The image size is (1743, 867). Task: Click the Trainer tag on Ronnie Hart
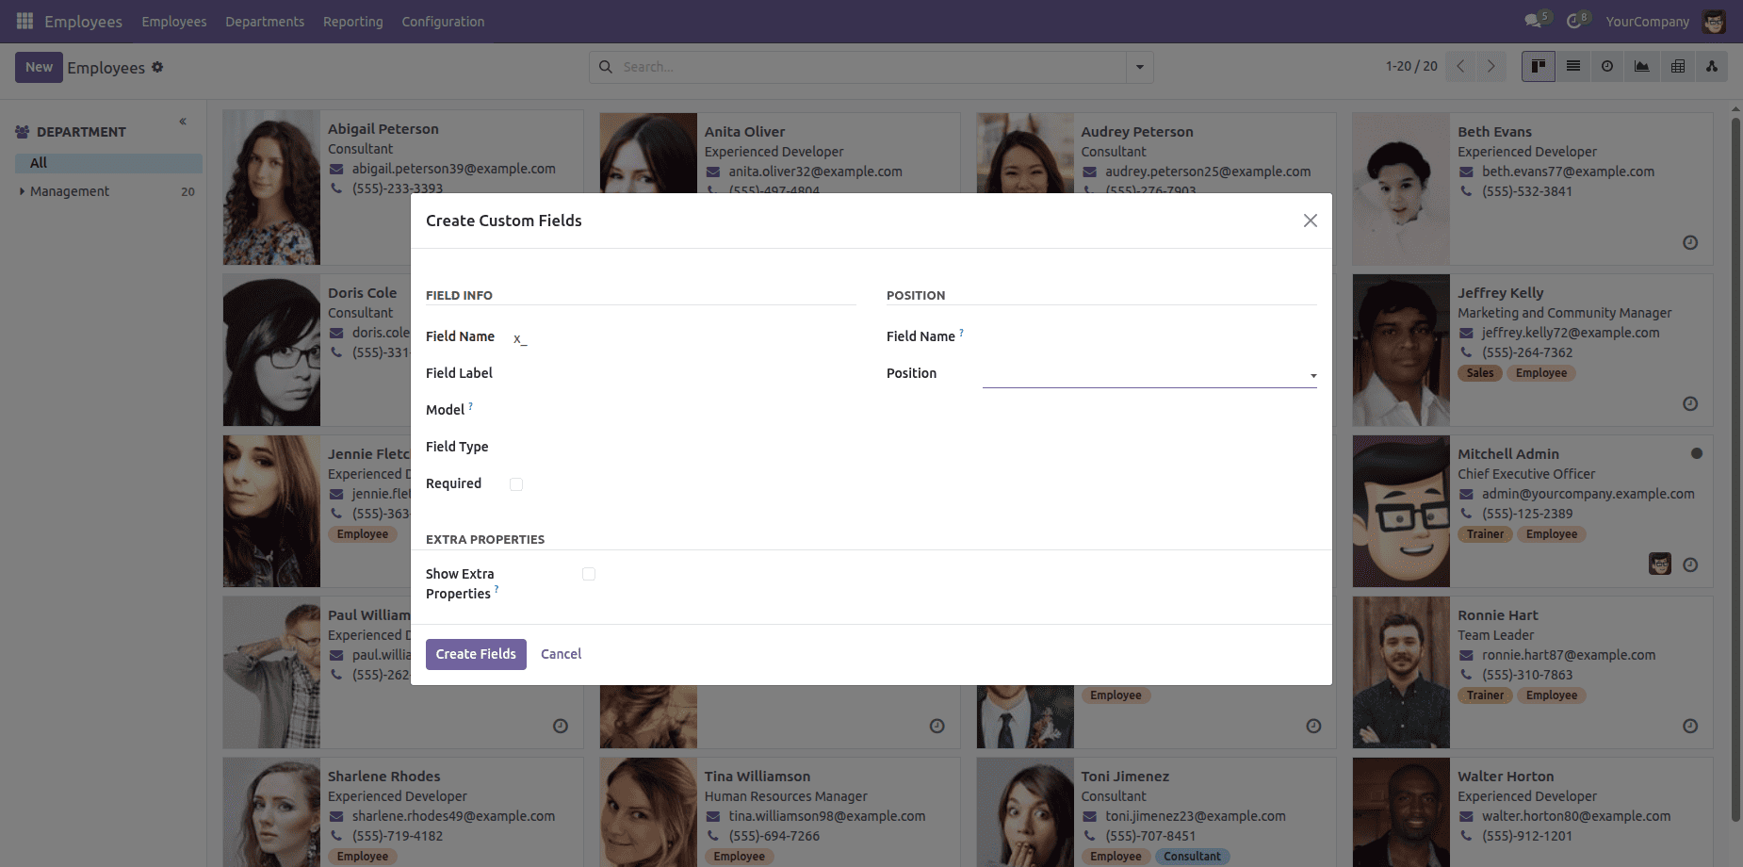1485,695
